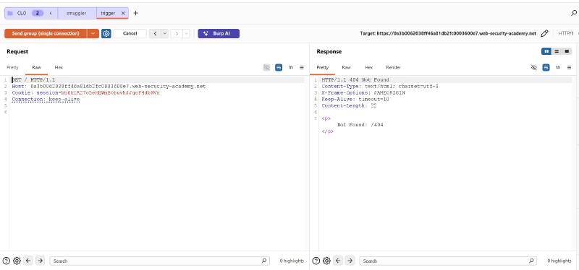Click the Keep-Alive: timeout=10 header

pyautogui.click(x=355, y=99)
